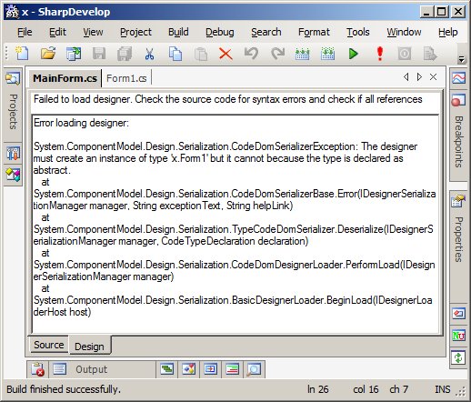This screenshot has height=402, width=471.
Task: Click the Open Project toolbar icon
Action: pyautogui.click(x=74, y=54)
